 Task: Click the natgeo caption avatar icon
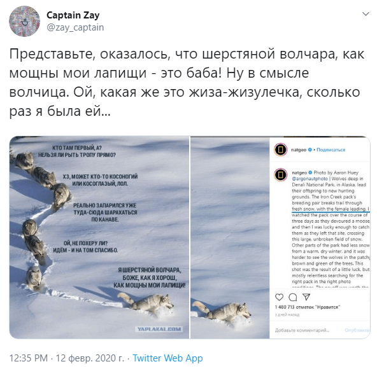(281, 175)
